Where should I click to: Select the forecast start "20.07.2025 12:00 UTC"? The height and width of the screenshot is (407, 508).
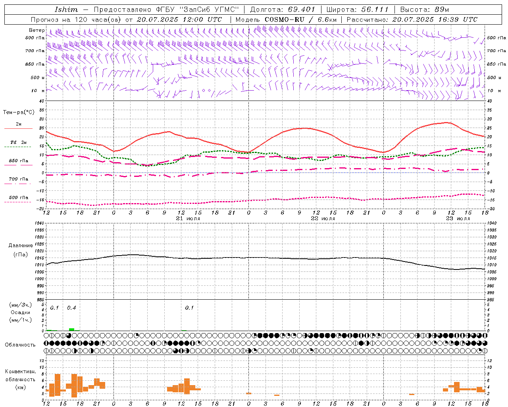tap(179, 19)
